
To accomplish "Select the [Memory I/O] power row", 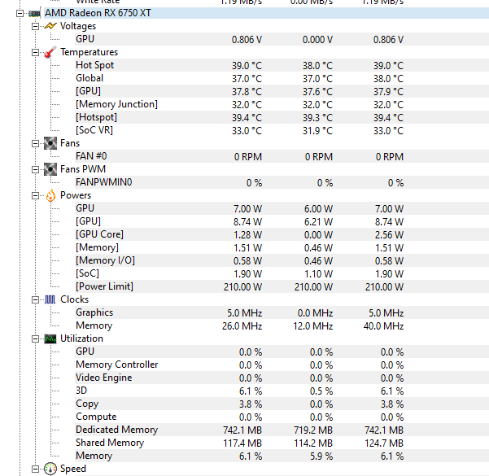I will [x=282, y=260].
